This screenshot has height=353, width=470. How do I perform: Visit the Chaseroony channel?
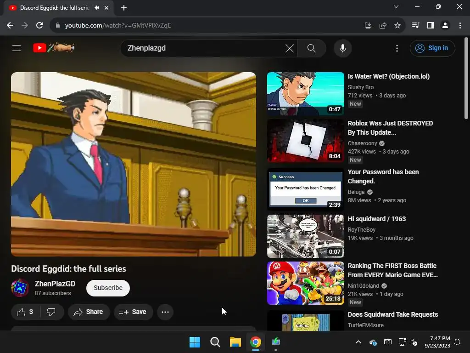tap(363, 143)
